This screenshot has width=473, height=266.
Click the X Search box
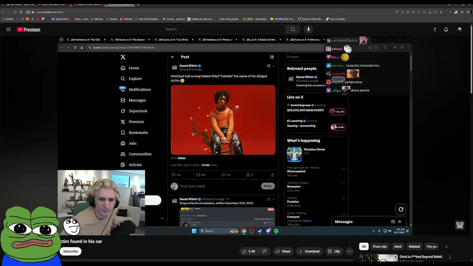[305, 57]
